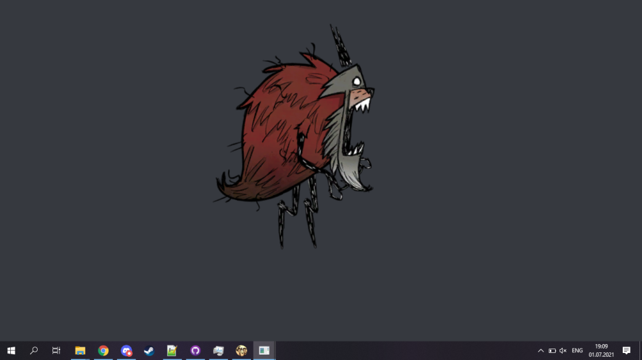This screenshot has width=642, height=360.
Task: Open the round character-face taskbar app
Action: (x=241, y=350)
